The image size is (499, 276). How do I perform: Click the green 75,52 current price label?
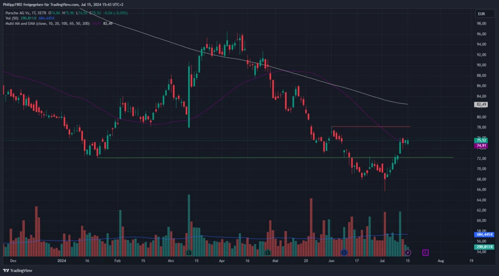click(482, 140)
